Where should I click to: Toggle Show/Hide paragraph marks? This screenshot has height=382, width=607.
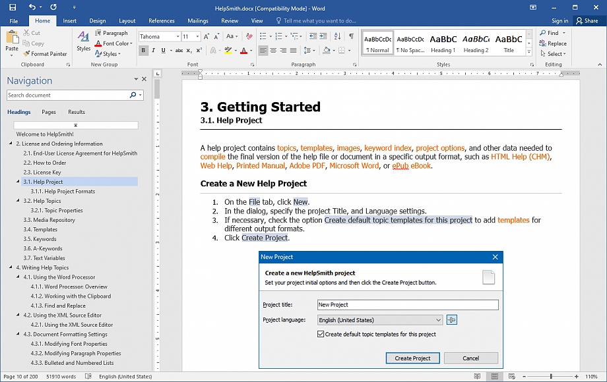(x=351, y=37)
